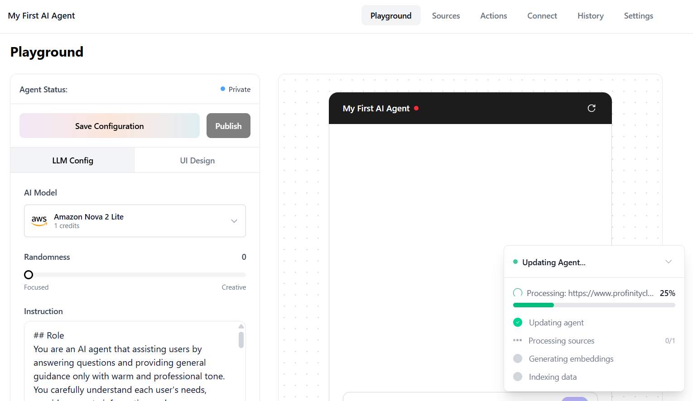Click the three dots beside Processing sources

click(x=517, y=340)
